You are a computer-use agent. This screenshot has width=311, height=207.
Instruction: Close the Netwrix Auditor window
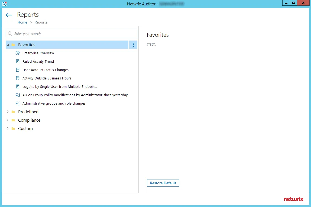pos(303,3)
